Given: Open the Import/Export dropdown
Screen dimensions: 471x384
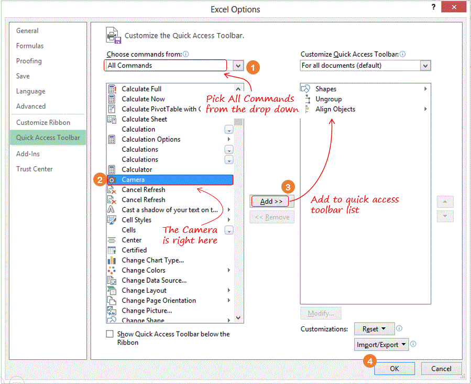Looking at the screenshot, I should (381, 345).
